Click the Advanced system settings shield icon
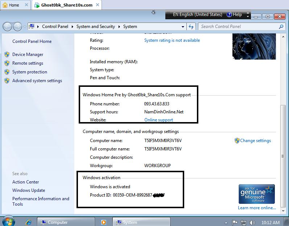Screen dimensions: 289x226 tap(7, 81)
